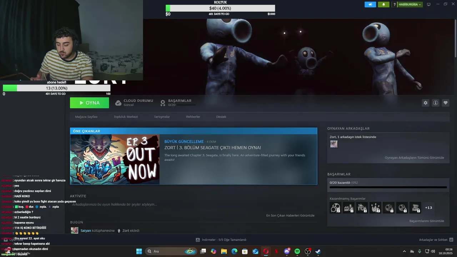
Task: Open the Steam notifications bell
Action: (x=384, y=4)
